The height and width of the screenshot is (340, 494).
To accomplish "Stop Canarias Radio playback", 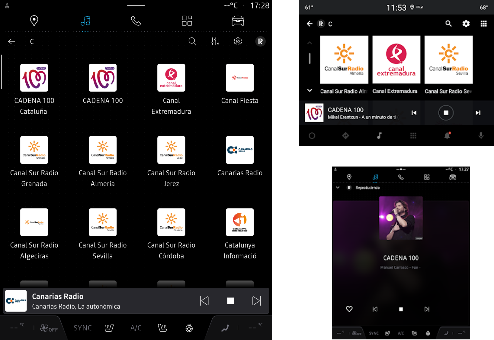I will pyautogui.click(x=230, y=301).
